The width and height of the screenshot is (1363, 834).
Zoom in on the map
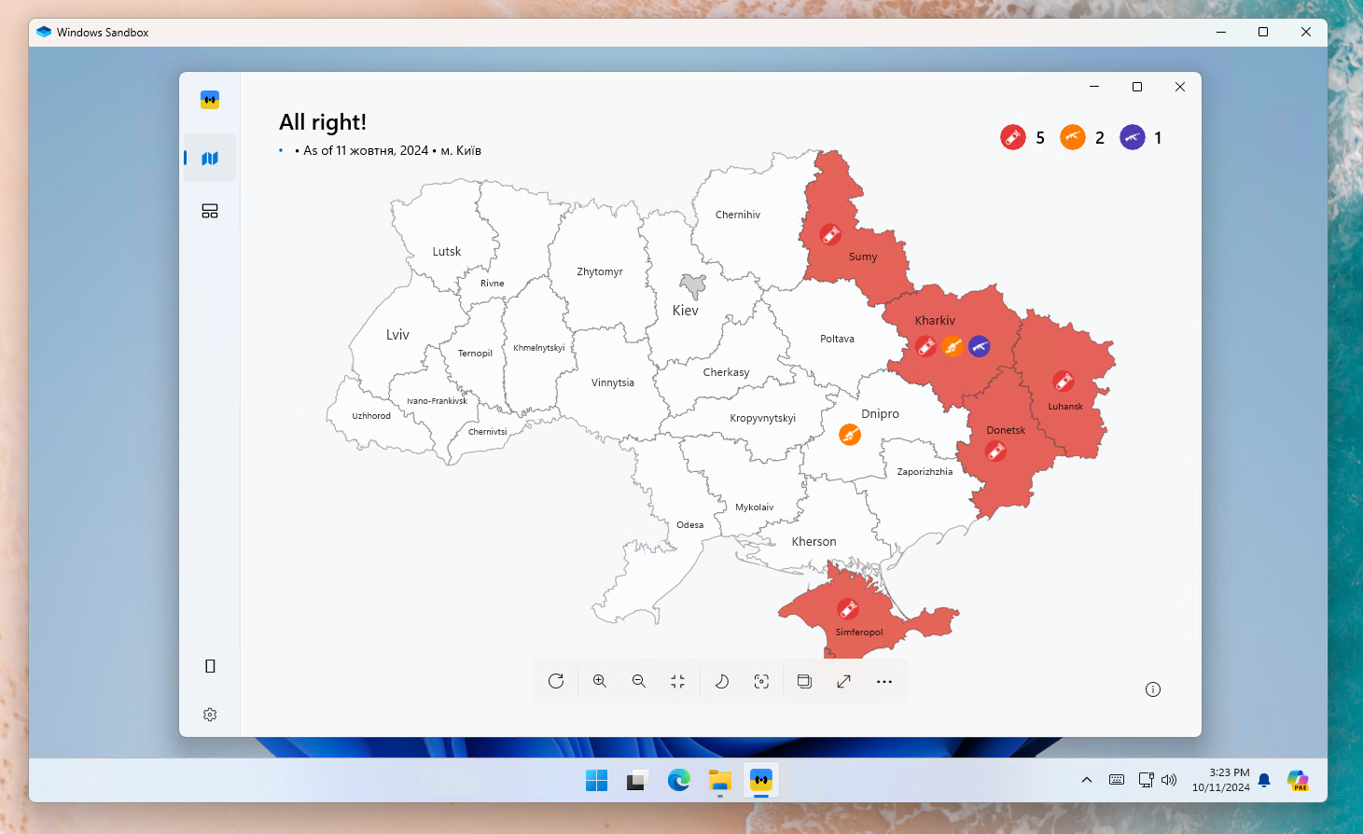[x=600, y=681]
